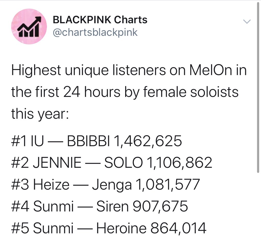Select the listener count 1,081,577
The height and width of the screenshot is (250, 261).
pyautogui.click(x=167, y=185)
